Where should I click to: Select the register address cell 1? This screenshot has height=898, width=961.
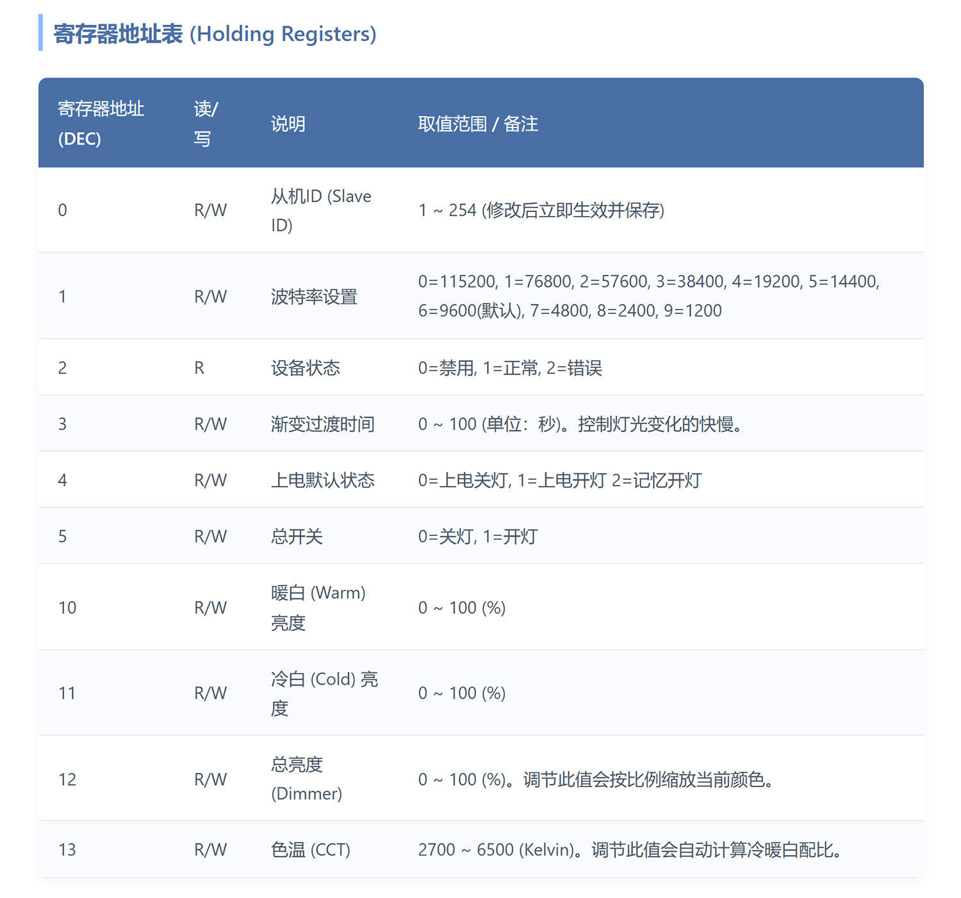pyautogui.click(x=62, y=296)
